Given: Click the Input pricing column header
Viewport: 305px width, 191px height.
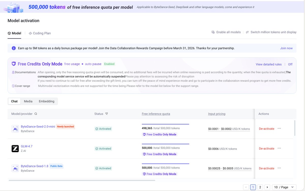Looking at the screenshot, I should [x=217, y=114].
